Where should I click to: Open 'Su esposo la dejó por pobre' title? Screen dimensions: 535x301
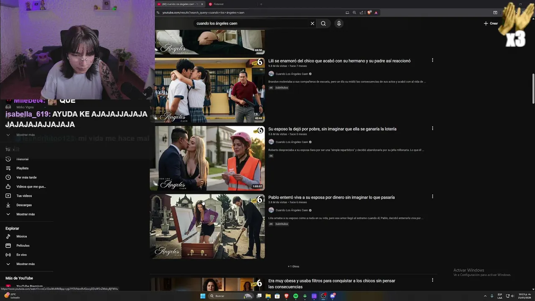[x=332, y=129]
